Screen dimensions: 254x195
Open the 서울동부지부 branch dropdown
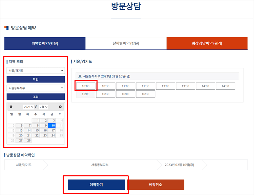click(x=36, y=88)
